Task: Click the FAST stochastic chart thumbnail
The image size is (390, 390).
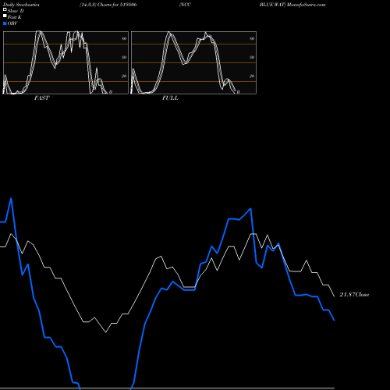Action: 66,62
